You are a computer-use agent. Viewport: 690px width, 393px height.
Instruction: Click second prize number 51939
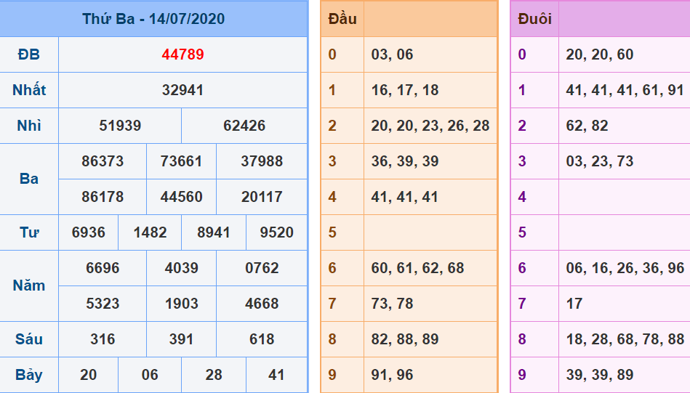(x=120, y=126)
